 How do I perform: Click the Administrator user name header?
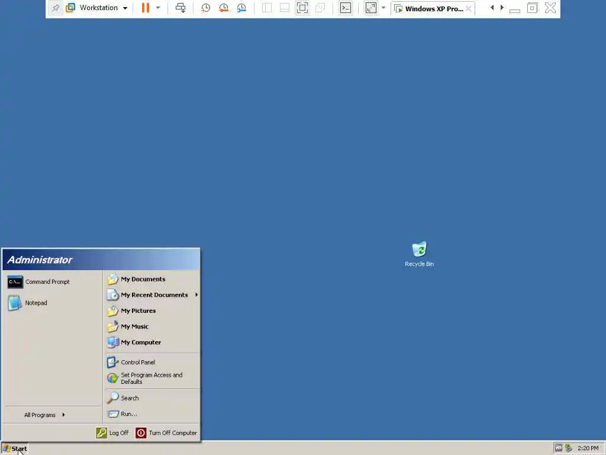[x=40, y=259]
